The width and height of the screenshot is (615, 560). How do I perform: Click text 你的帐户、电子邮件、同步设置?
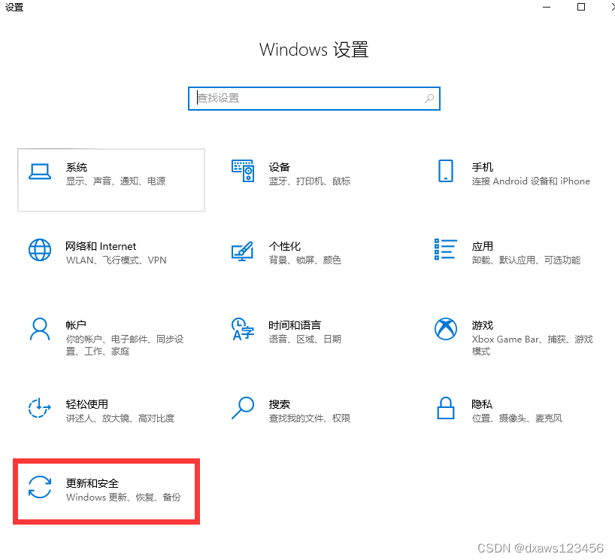[x=125, y=345]
